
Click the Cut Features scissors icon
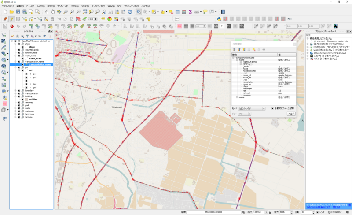tap(59, 19)
